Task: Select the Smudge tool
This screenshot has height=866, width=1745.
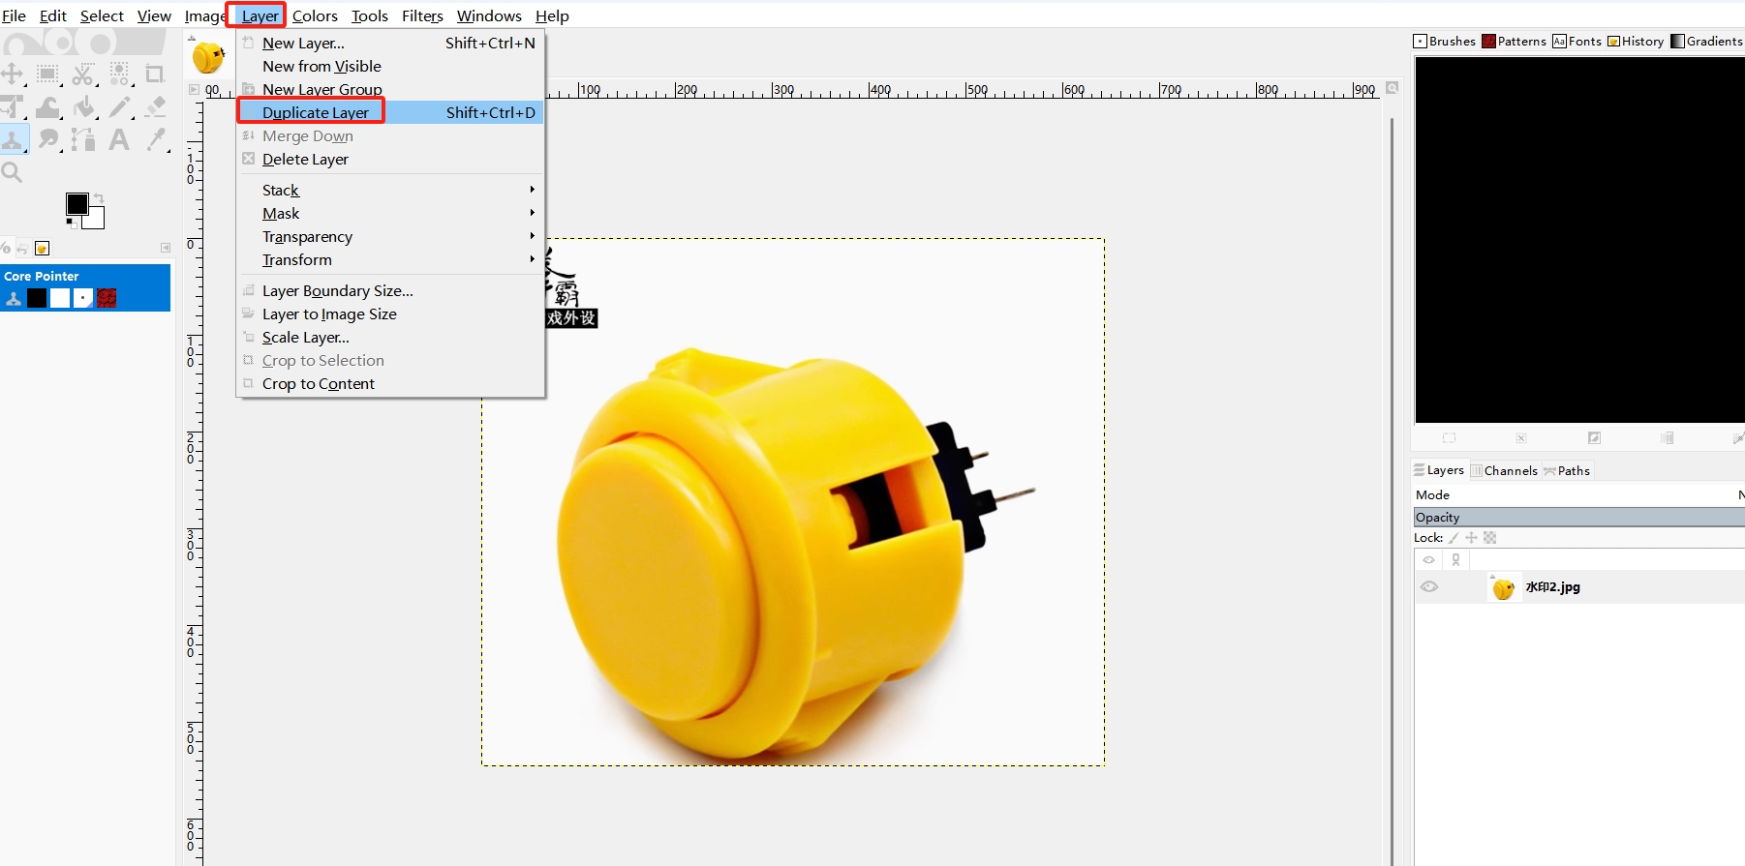Action: [x=47, y=139]
